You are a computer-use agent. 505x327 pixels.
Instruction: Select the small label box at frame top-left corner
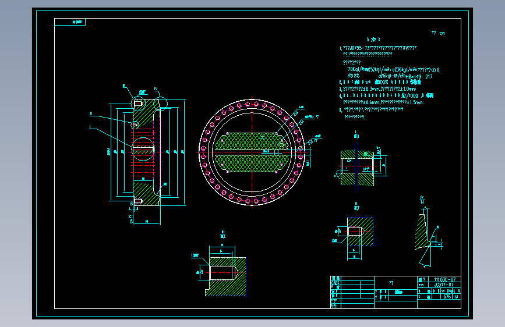tap(70, 22)
